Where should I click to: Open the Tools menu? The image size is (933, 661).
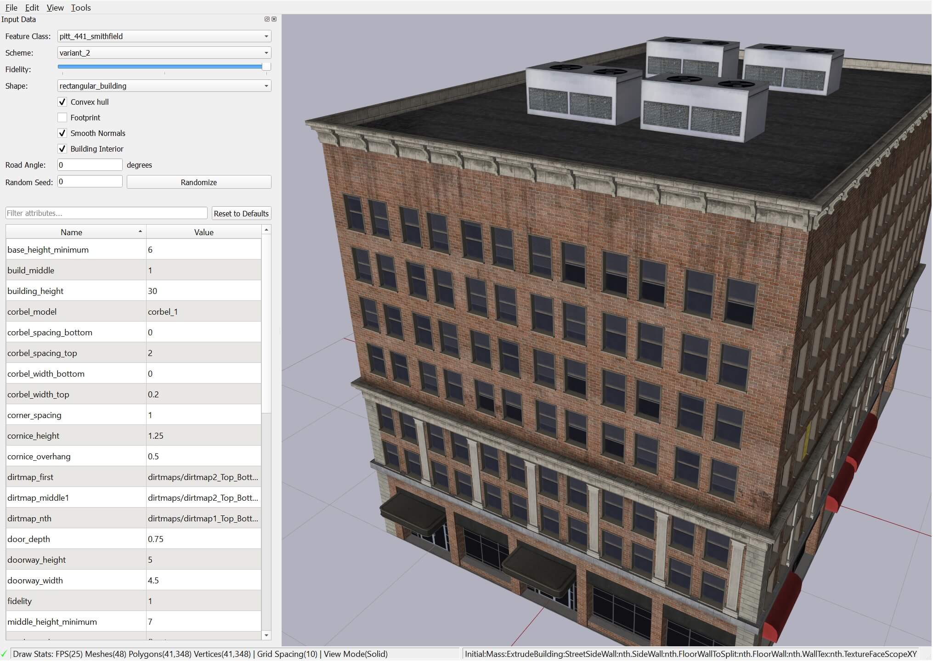coord(81,7)
